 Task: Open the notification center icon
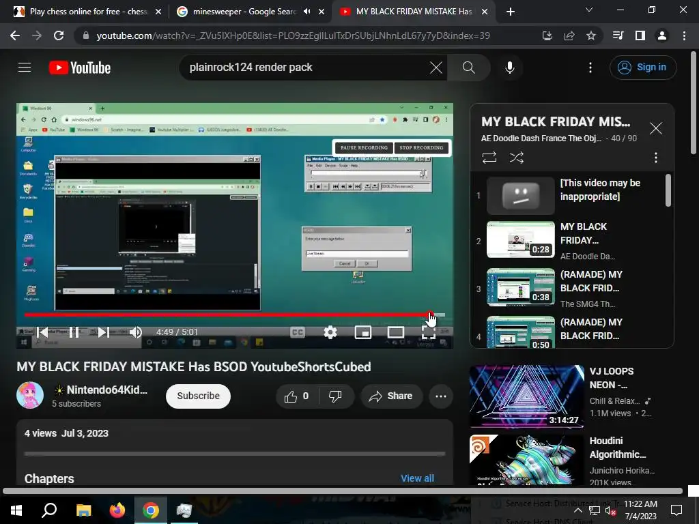tap(676, 510)
